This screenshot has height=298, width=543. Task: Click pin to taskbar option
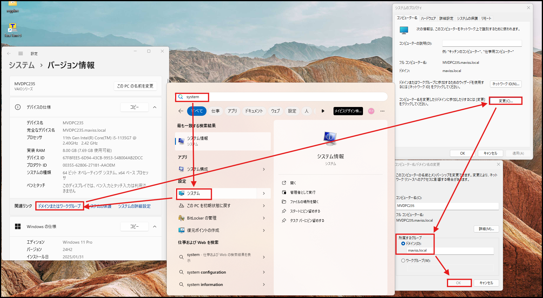click(307, 220)
